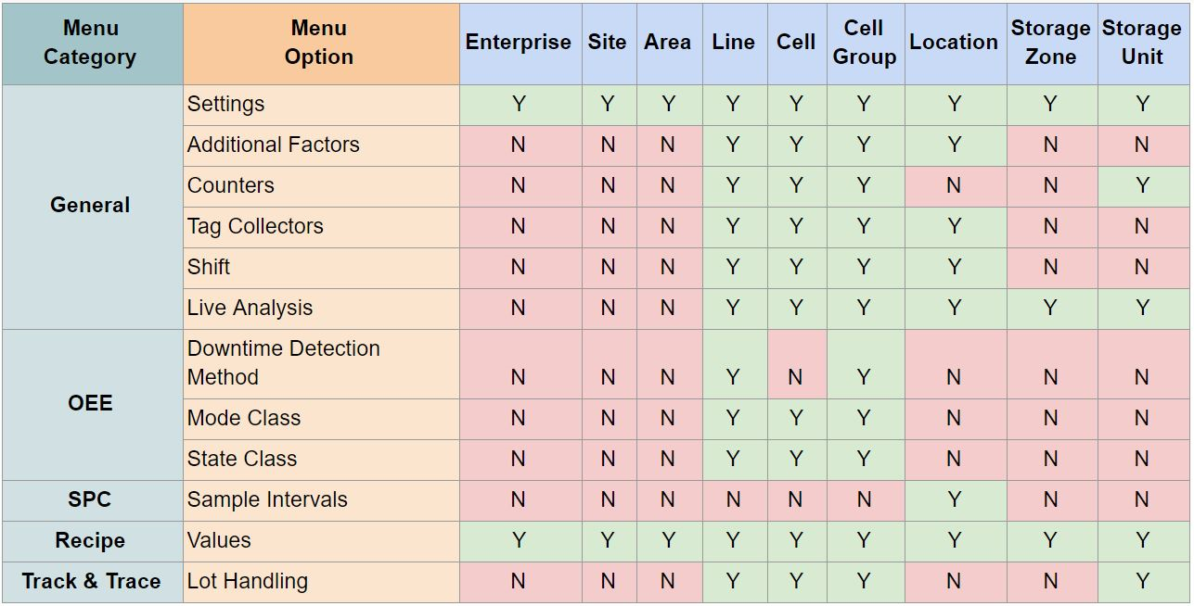
Task: Click the Downtime Detection Method row label
Action: click(x=284, y=362)
